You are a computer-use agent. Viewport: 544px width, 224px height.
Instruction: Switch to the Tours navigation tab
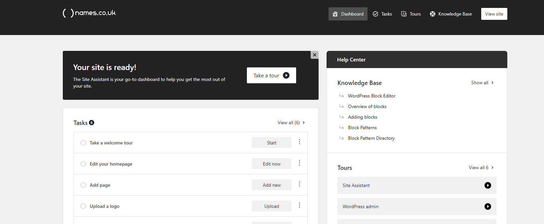coord(411,14)
